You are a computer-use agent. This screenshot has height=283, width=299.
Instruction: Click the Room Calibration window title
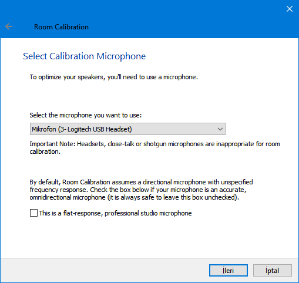61,27
